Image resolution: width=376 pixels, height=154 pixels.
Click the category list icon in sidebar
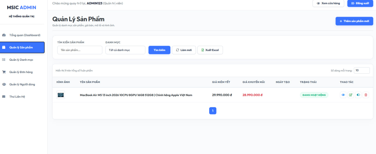pos(4,60)
